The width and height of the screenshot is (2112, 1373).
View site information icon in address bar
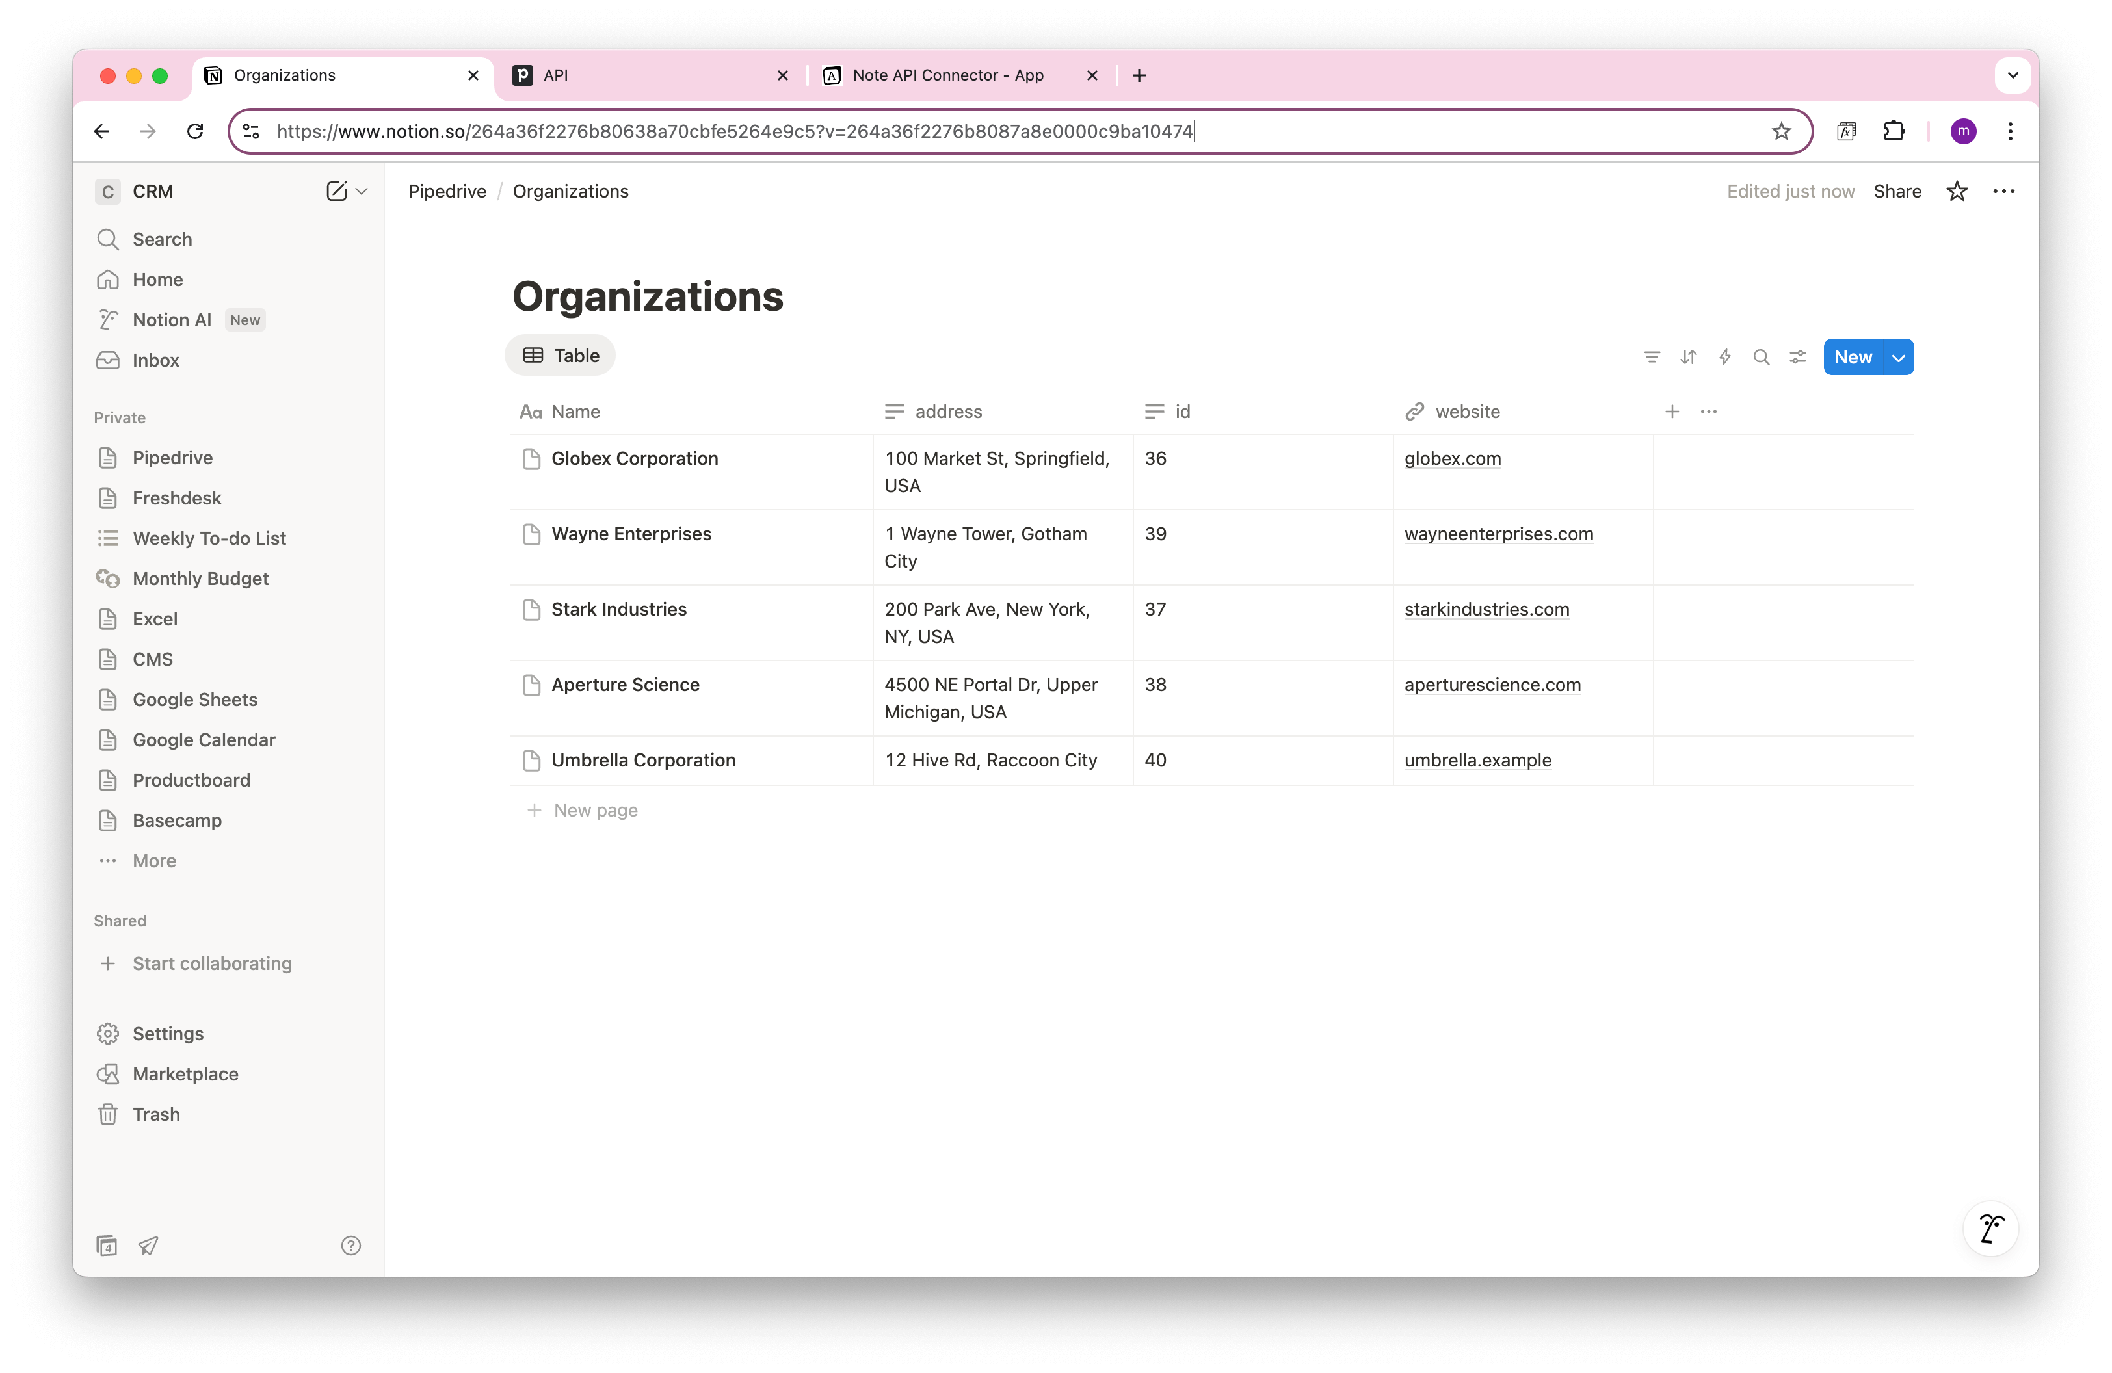[x=251, y=131]
